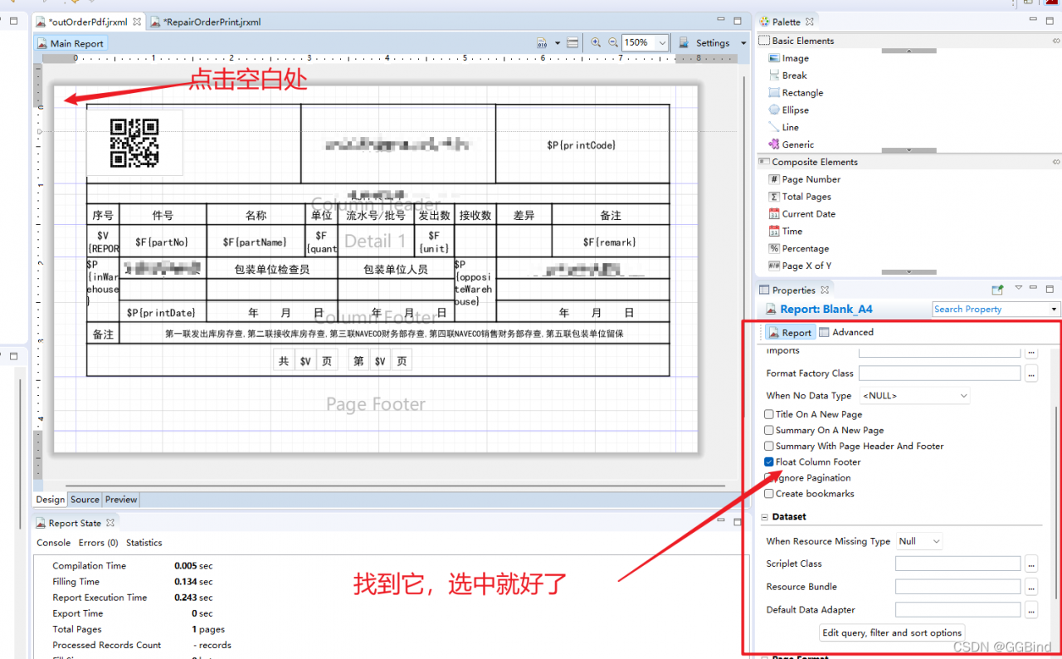This screenshot has width=1062, height=659.
Task: Open the Settings dropdown arrow
Action: point(743,43)
